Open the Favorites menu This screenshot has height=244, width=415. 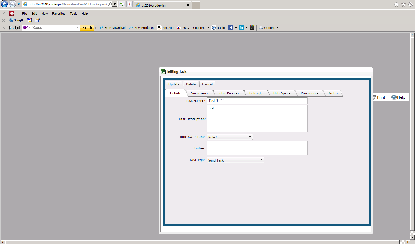pos(59,14)
